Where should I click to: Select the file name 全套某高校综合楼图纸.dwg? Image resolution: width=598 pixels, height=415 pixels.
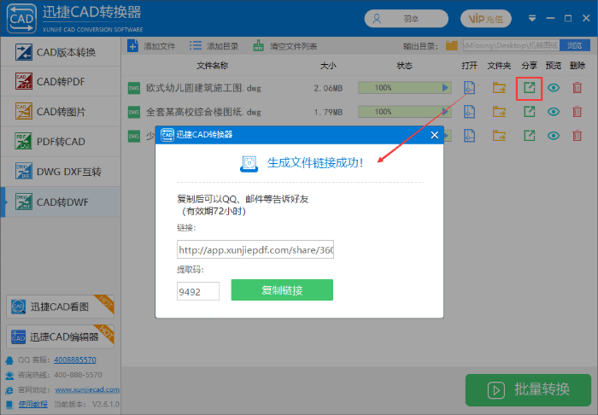pyautogui.click(x=203, y=112)
